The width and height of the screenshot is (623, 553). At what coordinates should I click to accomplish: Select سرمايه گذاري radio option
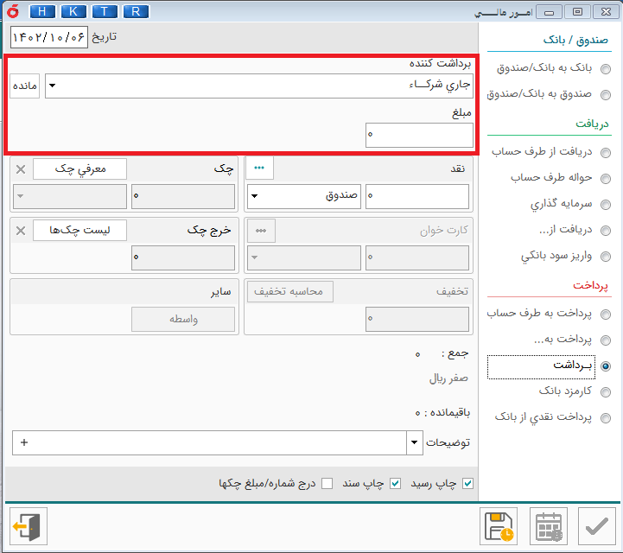point(606,205)
